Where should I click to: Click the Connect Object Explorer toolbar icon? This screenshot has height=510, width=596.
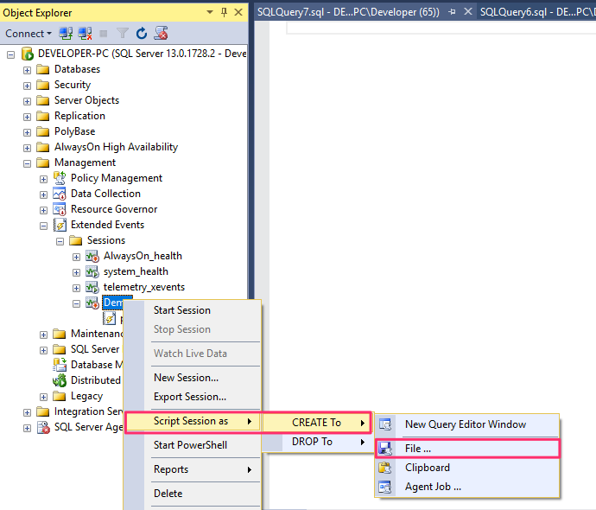coord(66,34)
